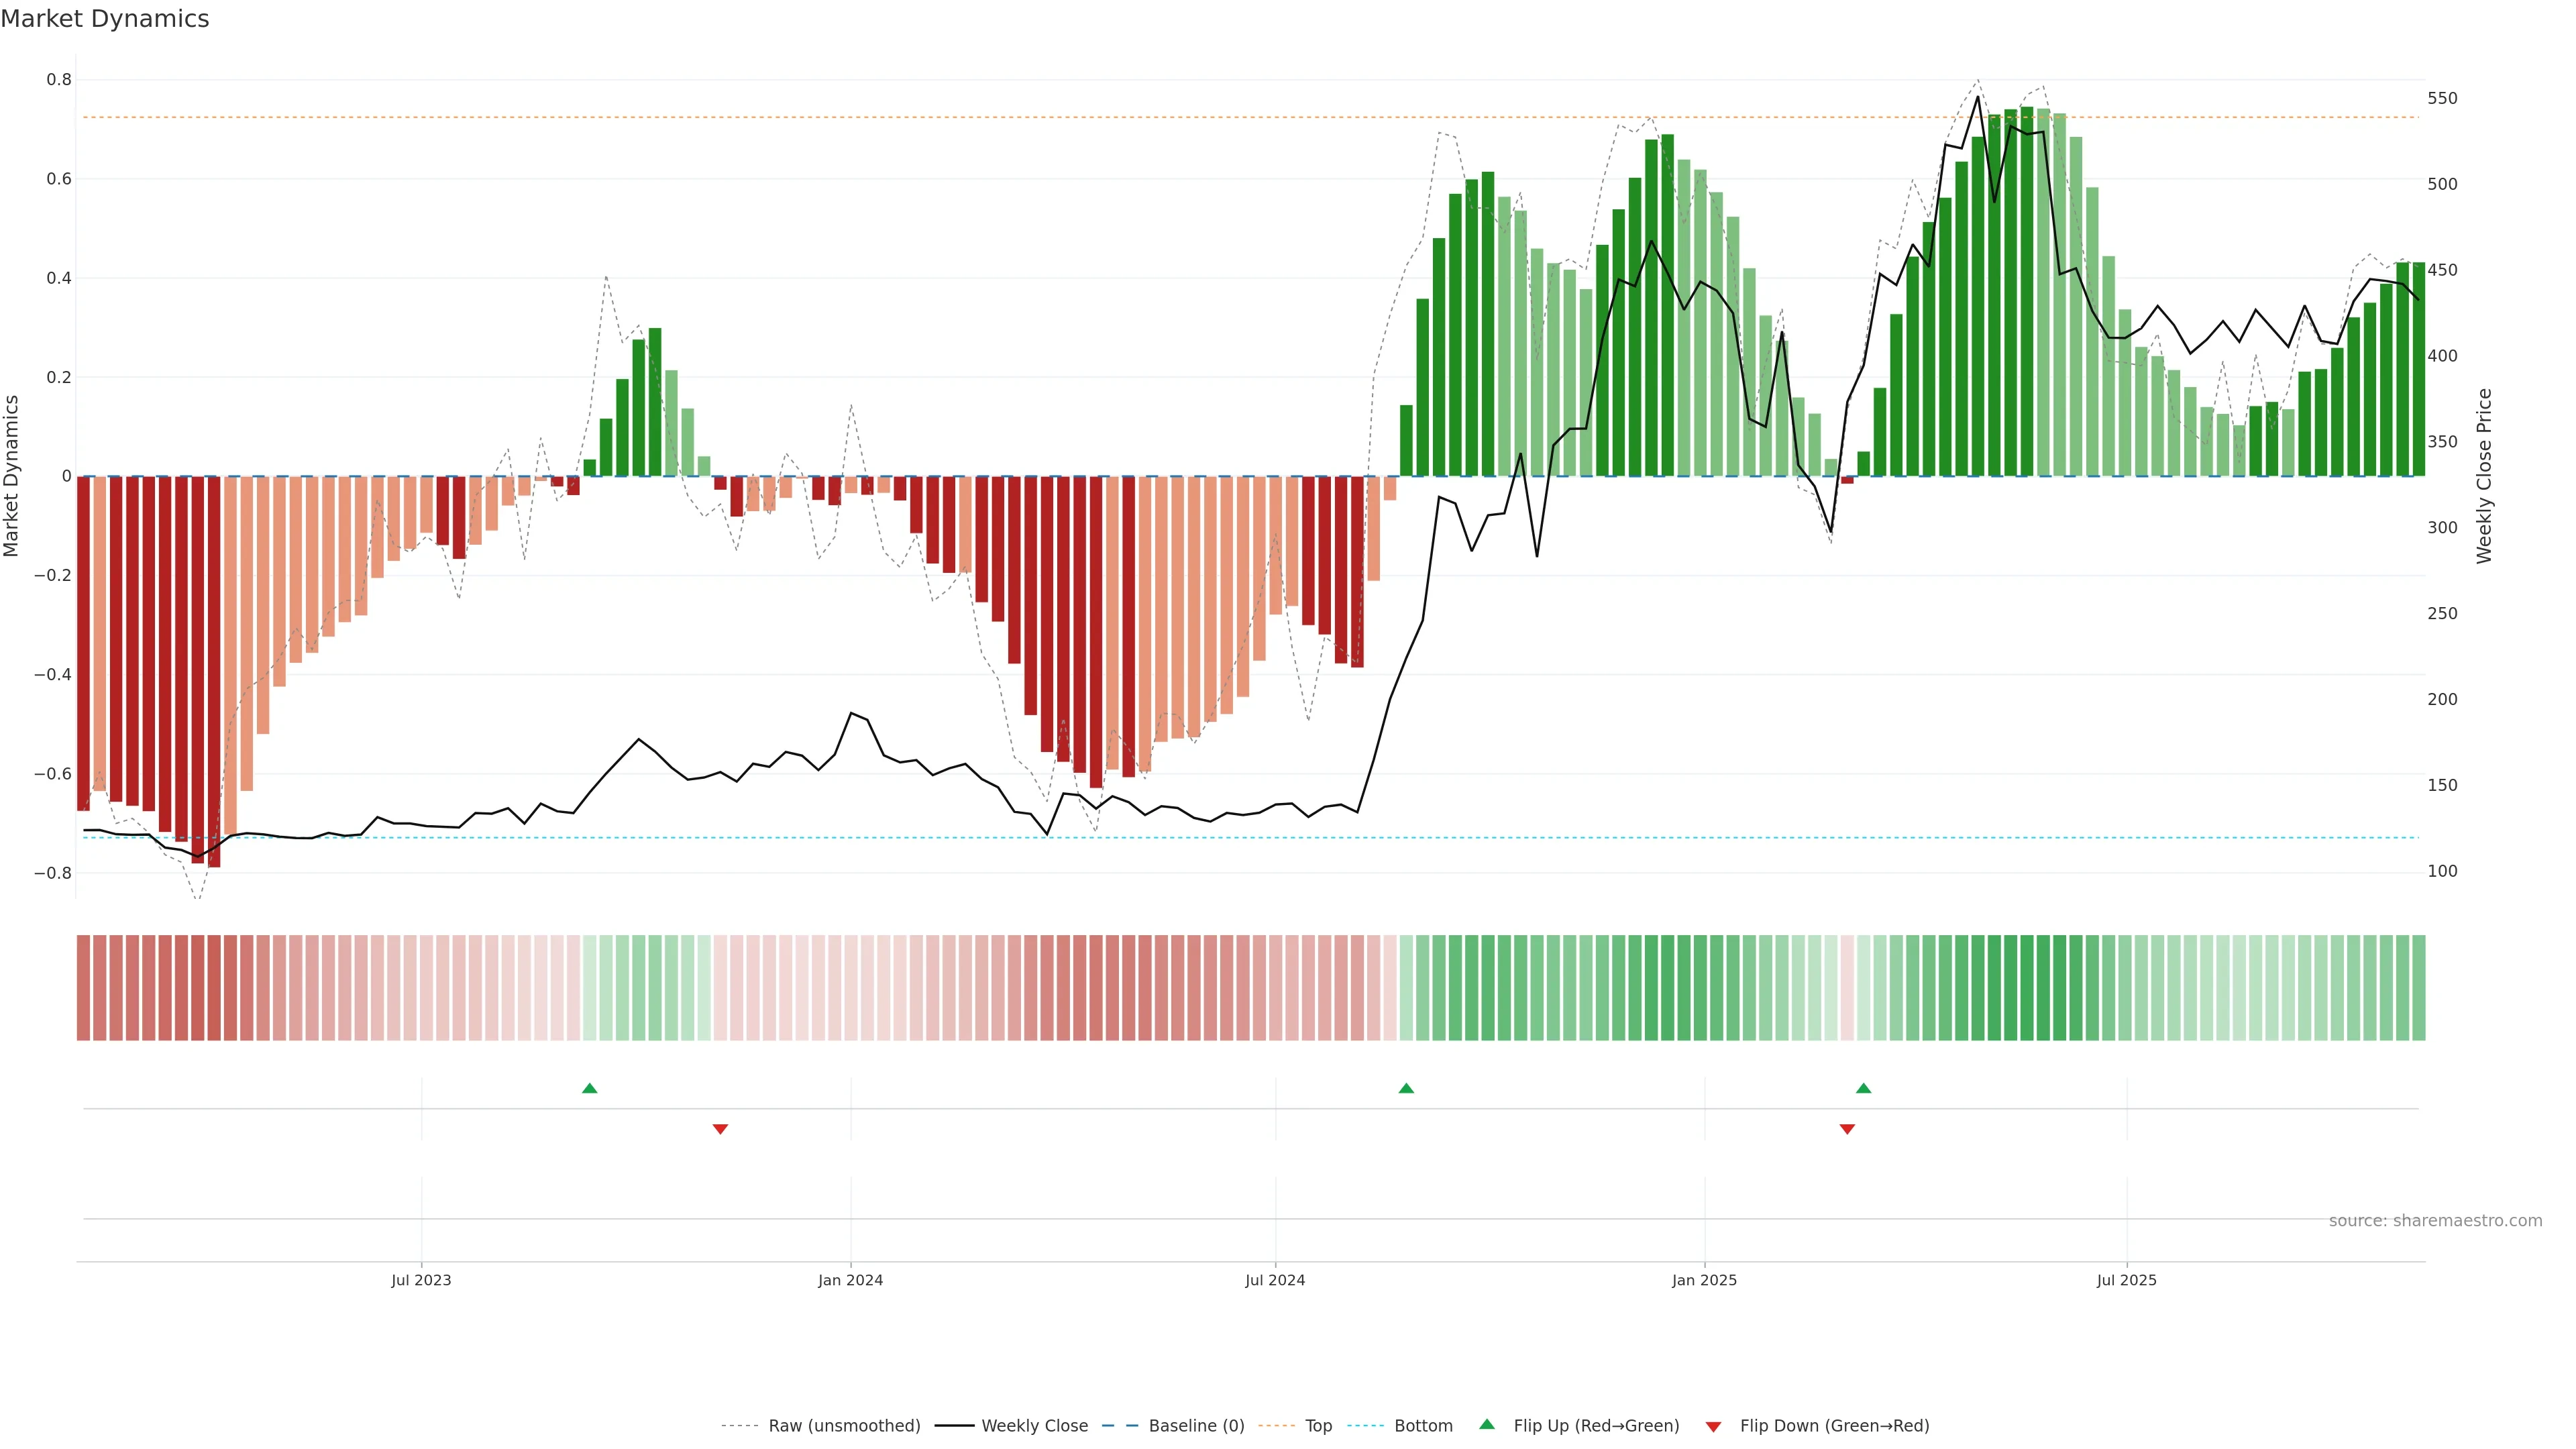2576x1449 pixels.
Task: Open the source: sharemaestro.com link
Action: [x=2435, y=1221]
